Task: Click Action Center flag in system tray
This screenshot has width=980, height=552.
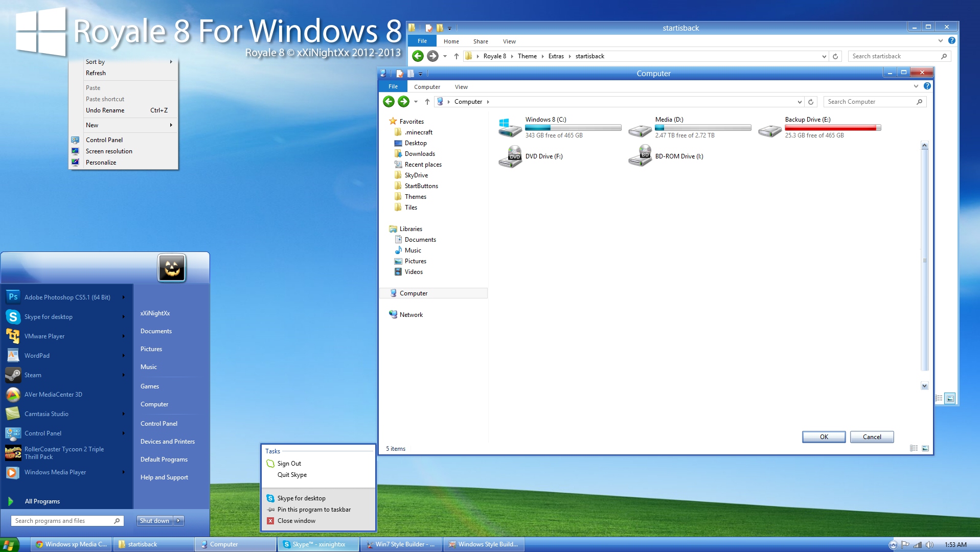Action: tap(905, 545)
